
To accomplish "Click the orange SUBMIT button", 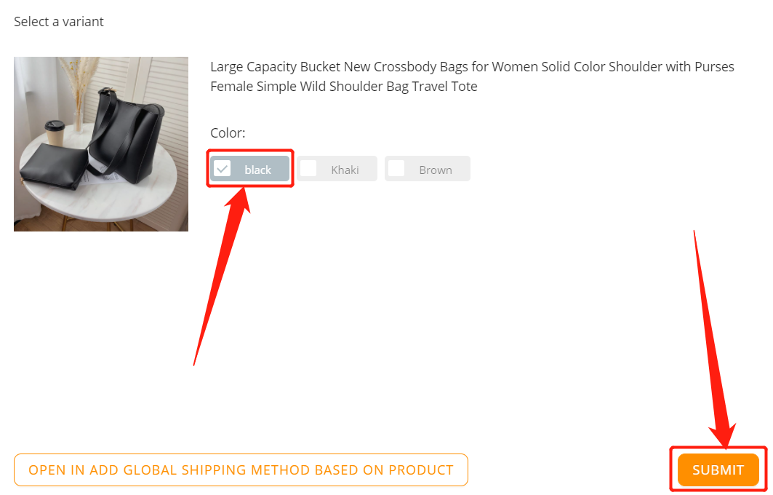I will pyautogui.click(x=718, y=470).
